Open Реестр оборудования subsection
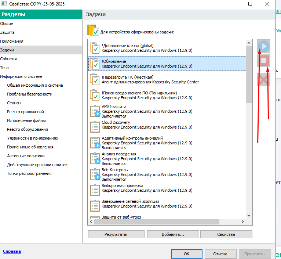Screen dimensions: 281x259 (28, 129)
